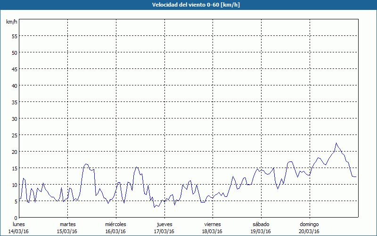
Task: Choose the "miércoles" day label
Action: pyautogui.click(x=115, y=224)
